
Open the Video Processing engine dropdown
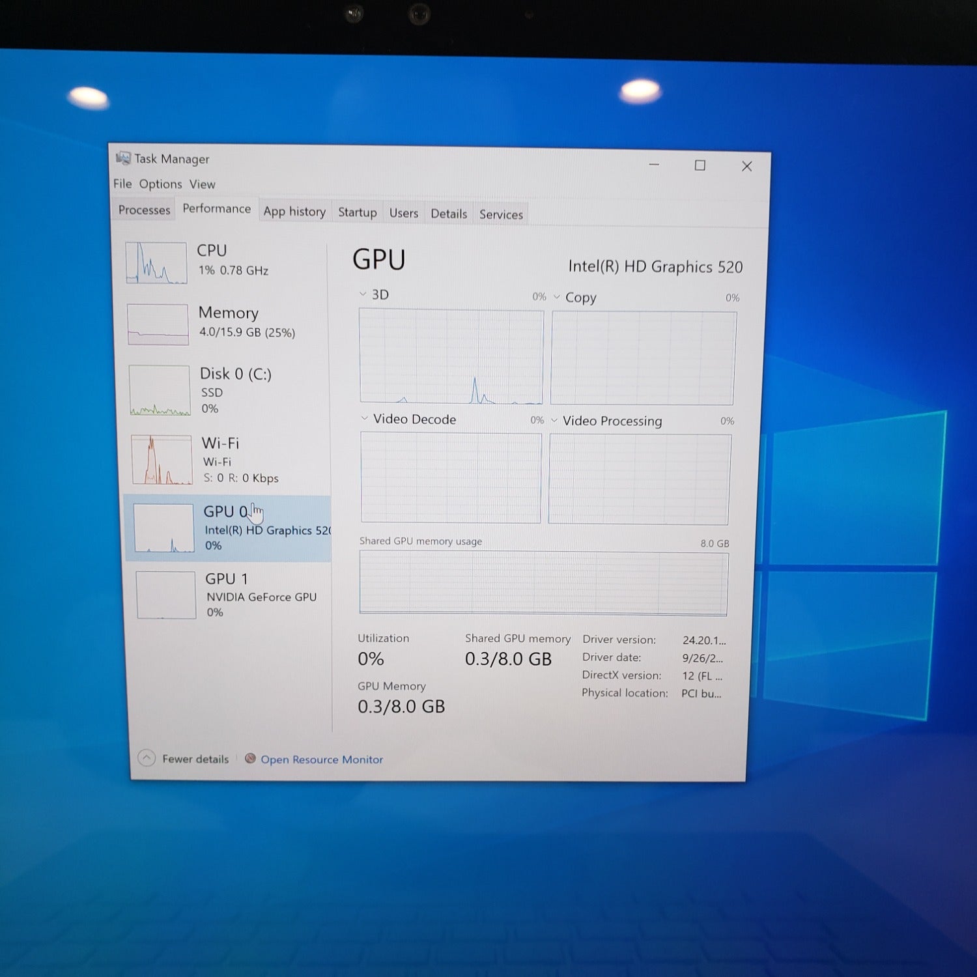tap(554, 421)
